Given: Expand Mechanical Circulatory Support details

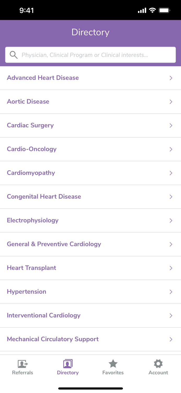Looking at the screenshot, I should coord(53,339).
